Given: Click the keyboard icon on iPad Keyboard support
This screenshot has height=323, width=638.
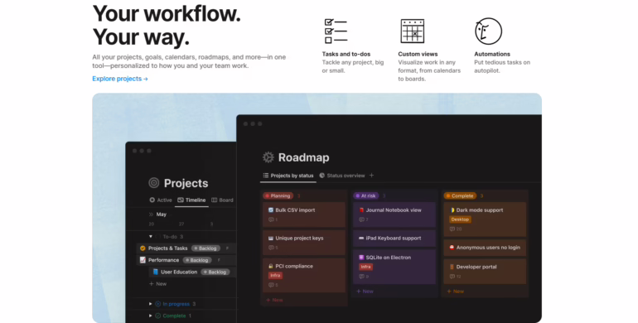Looking at the screenshot, I should point(361,239).
